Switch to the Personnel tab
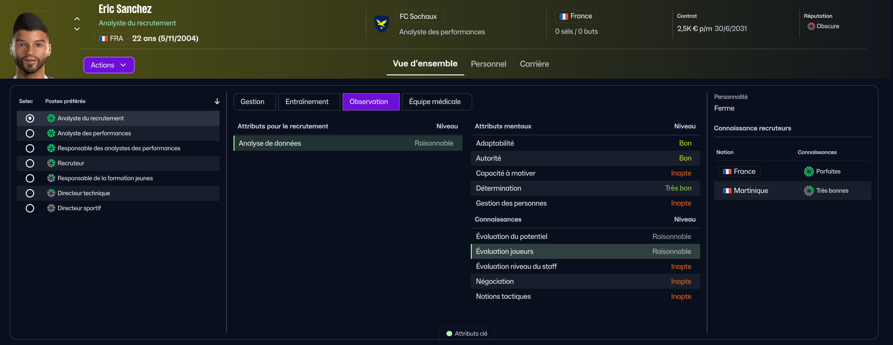Image resolution: width=893 pixels, height=345 pixels. [488, 64]
